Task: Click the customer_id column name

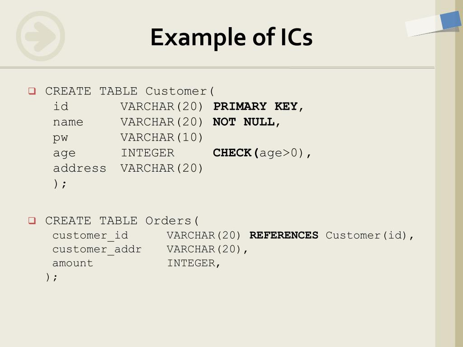Action: pyautogui.click(x=90, y=235)
